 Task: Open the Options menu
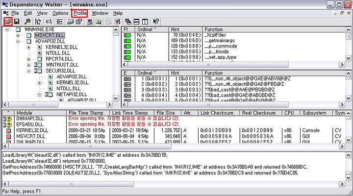[60, 13]
